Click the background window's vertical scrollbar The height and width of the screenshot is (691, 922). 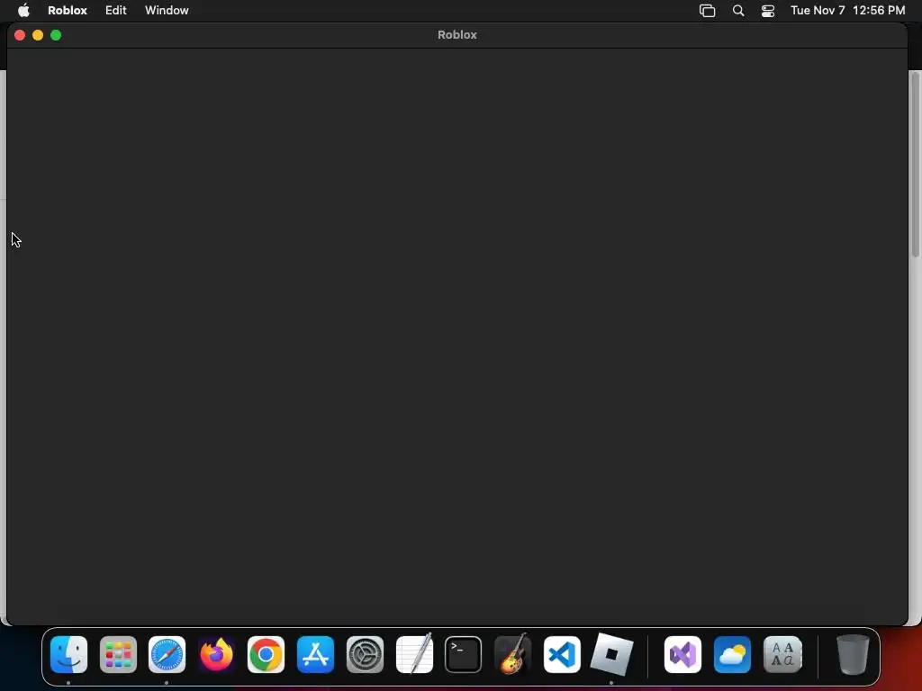pyautogui.click(x=916, y=165)
